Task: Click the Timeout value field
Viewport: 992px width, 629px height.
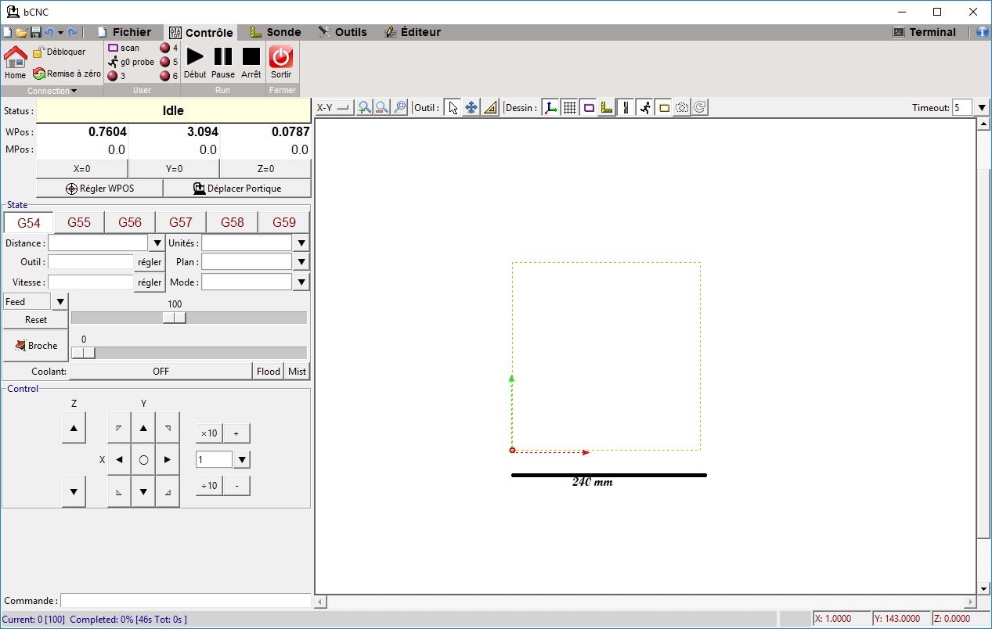Action: click(x=962, y=108)
